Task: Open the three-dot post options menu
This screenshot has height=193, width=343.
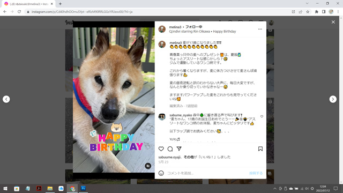Action: [x=260, y=29]
